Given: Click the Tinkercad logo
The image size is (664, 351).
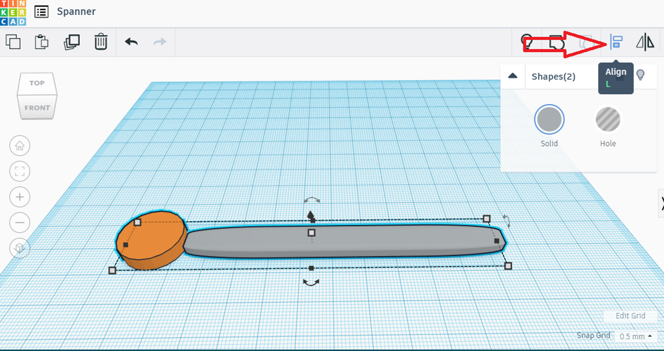Looking at the screenshot, I should coord(13,12).
